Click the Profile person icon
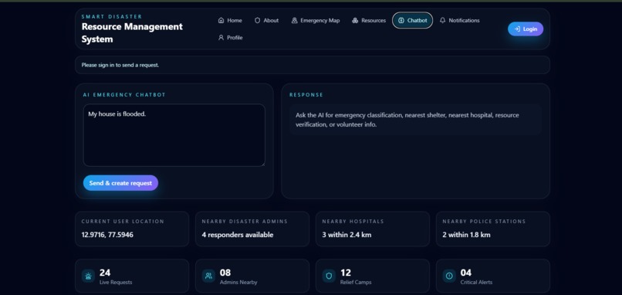This screenshot has height=295, width=622. click(x=221, y=37)
